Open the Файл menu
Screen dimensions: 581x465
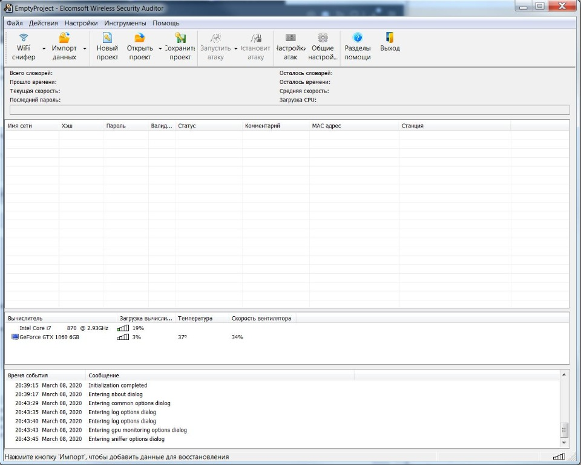15,23
